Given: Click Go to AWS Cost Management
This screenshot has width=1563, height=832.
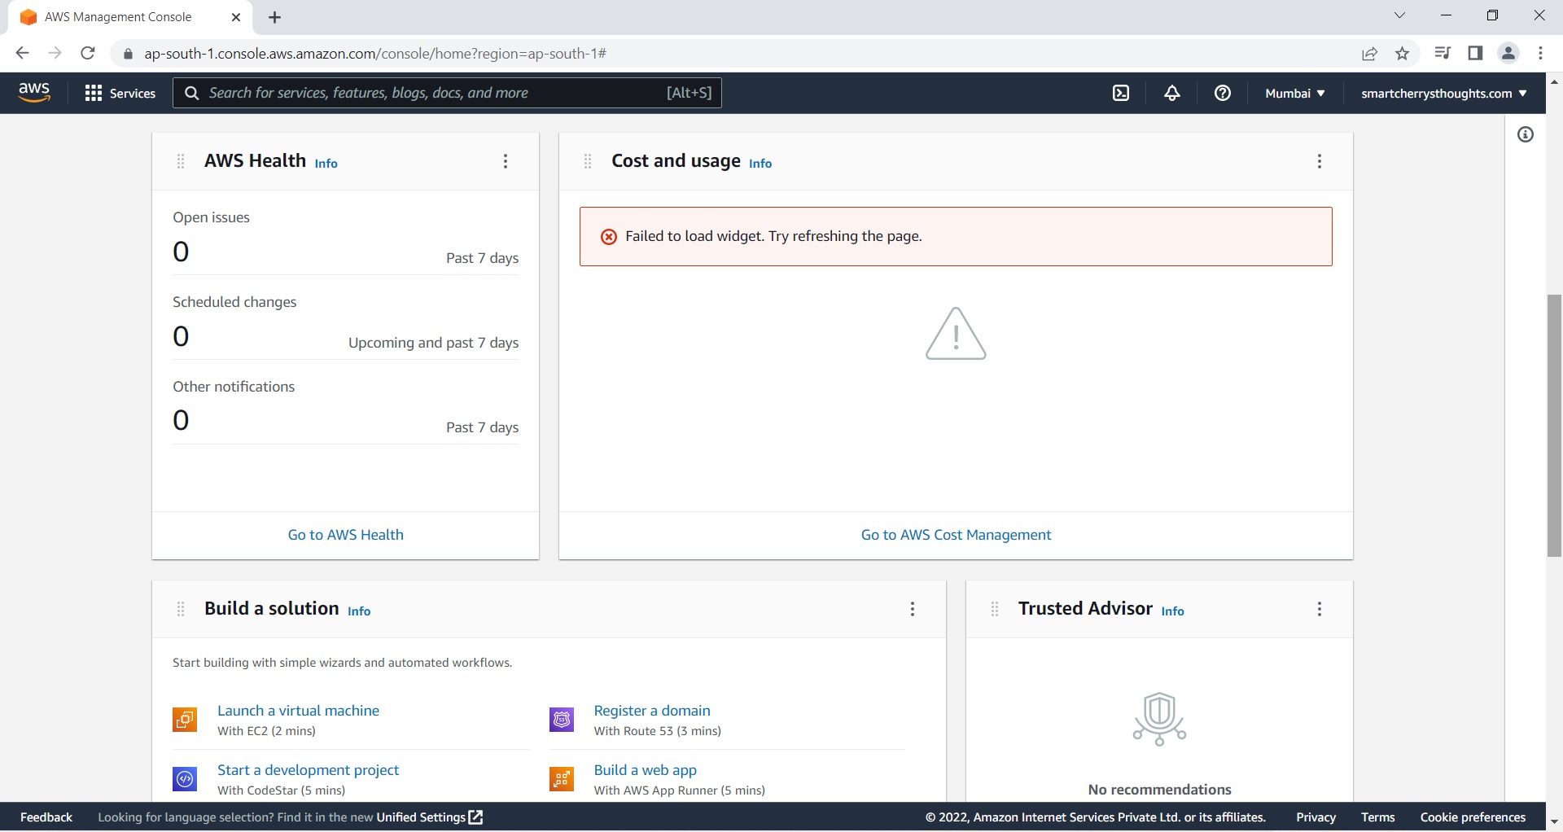Looking at the screenshot, I should [956, 535].
